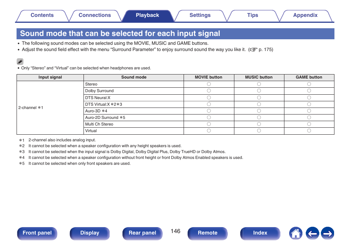Switch to the Connections tab
The width and height of the screenshot is (351, 247).
point(95,15)
